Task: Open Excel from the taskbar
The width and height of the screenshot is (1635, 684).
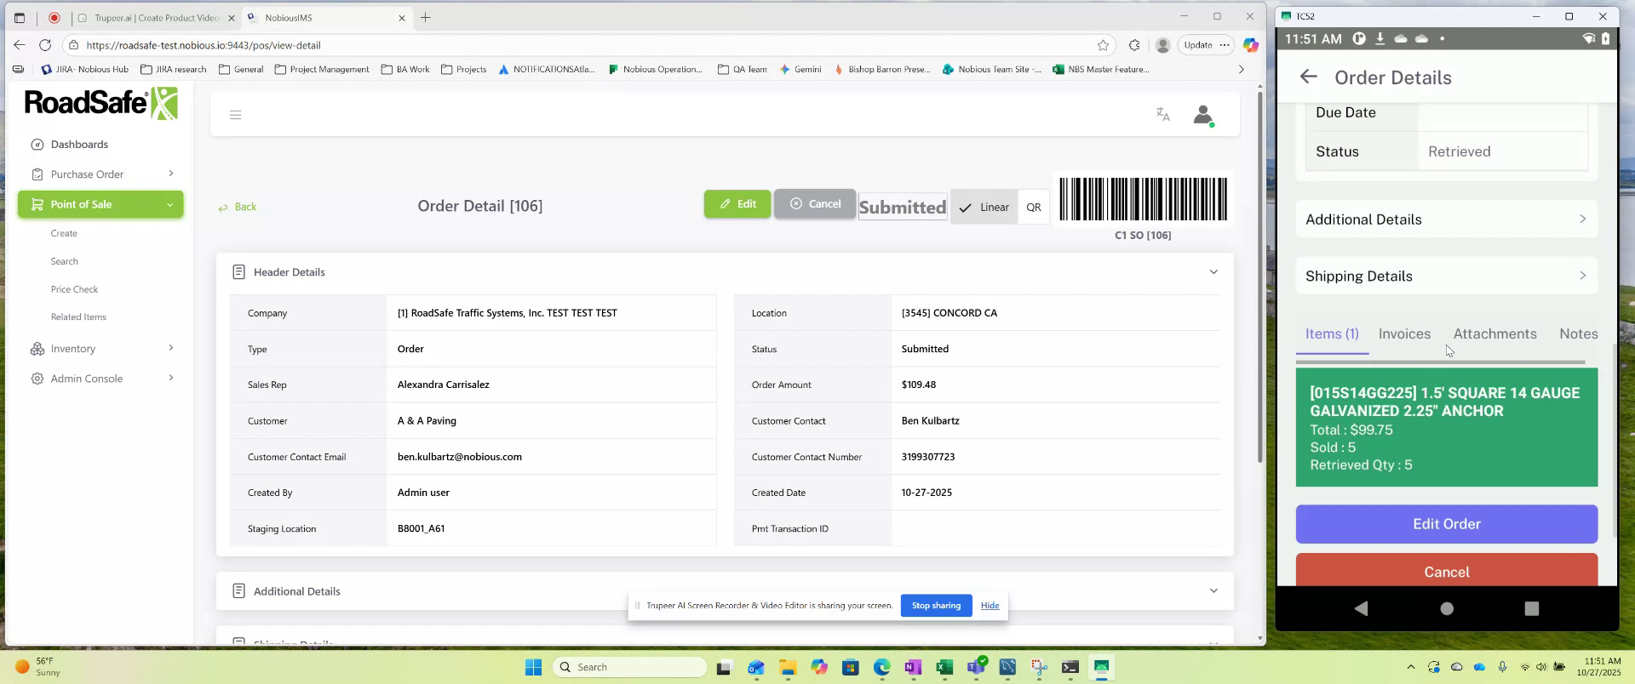Action: (944, 667)
